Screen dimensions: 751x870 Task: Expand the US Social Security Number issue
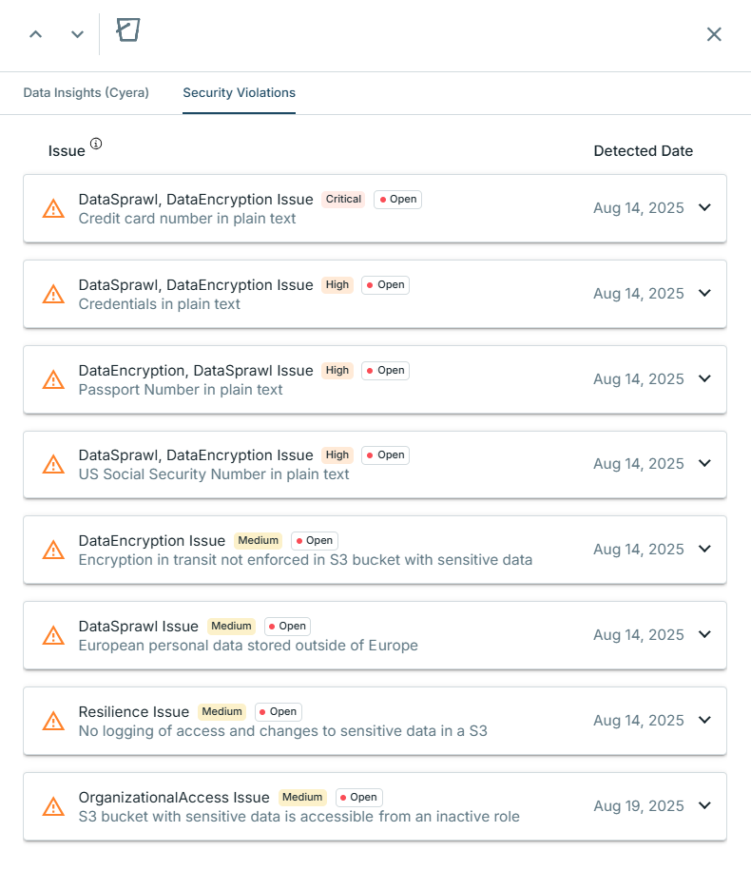pyautogui.click(x=704, y=463)
